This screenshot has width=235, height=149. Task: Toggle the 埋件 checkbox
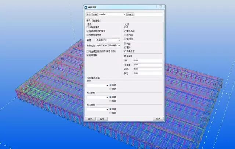(125, 47)
